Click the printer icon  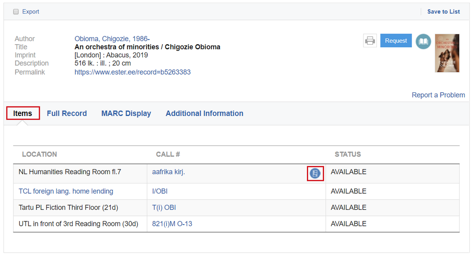point(370,41)
